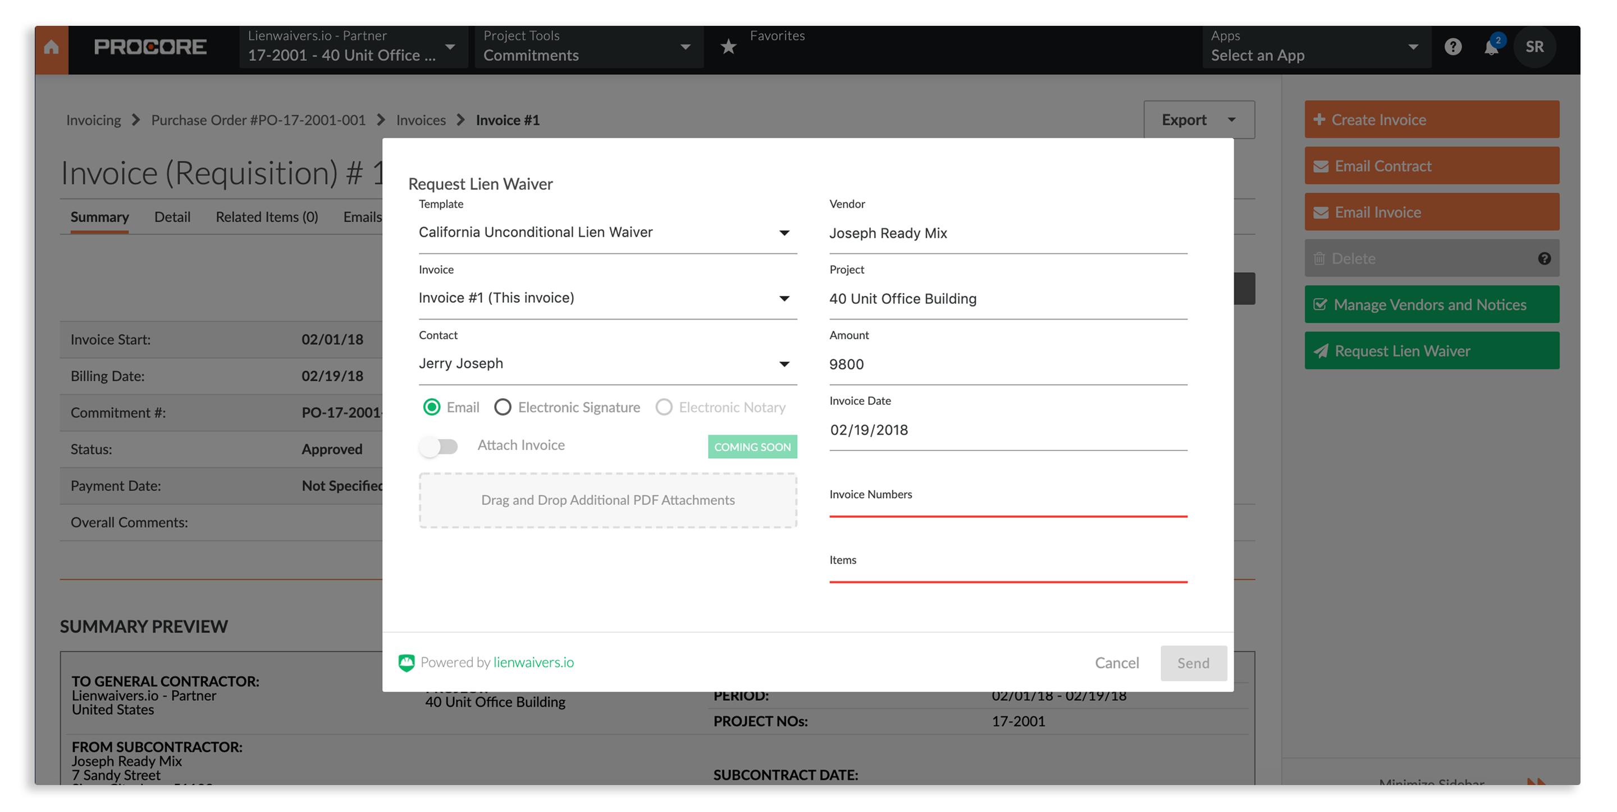Open the SR user avatar menu
Screen dimensions: 1617x812
(1534, 47)
